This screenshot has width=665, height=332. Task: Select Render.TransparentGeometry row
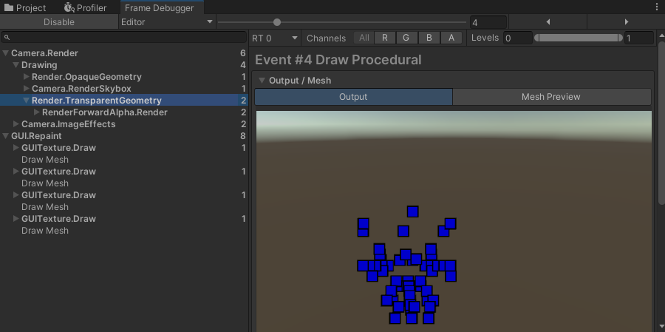point(124,101)
